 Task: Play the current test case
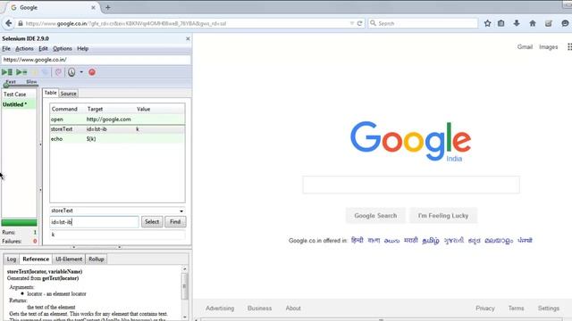pyautogui.click(x=21, y=72)
